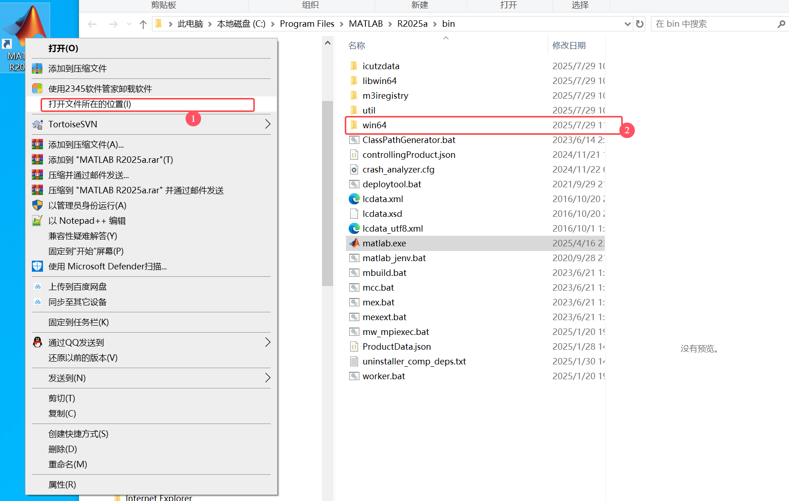Select the worker.bat file row
The image size is (789, 501).
click(475, 376)
